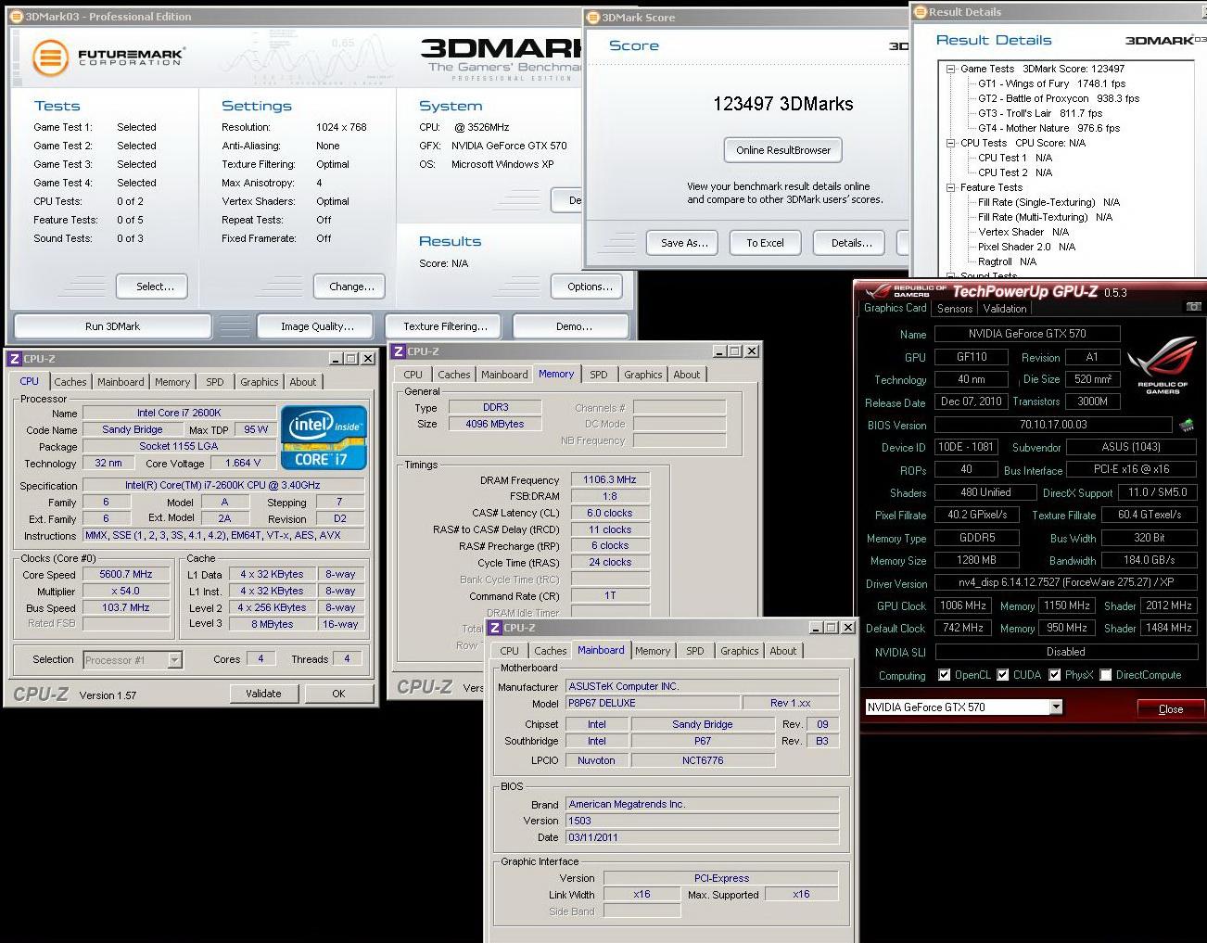Click Save As... in the 3DMark Score window
This screenshot has height=943, width=1207.
click(684, 243)
